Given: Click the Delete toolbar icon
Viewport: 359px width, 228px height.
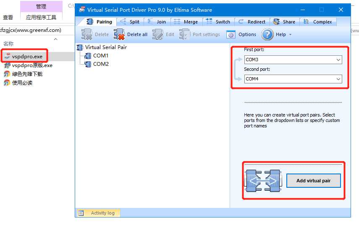Looking at the screenshot, I should [x=87, y=34].
